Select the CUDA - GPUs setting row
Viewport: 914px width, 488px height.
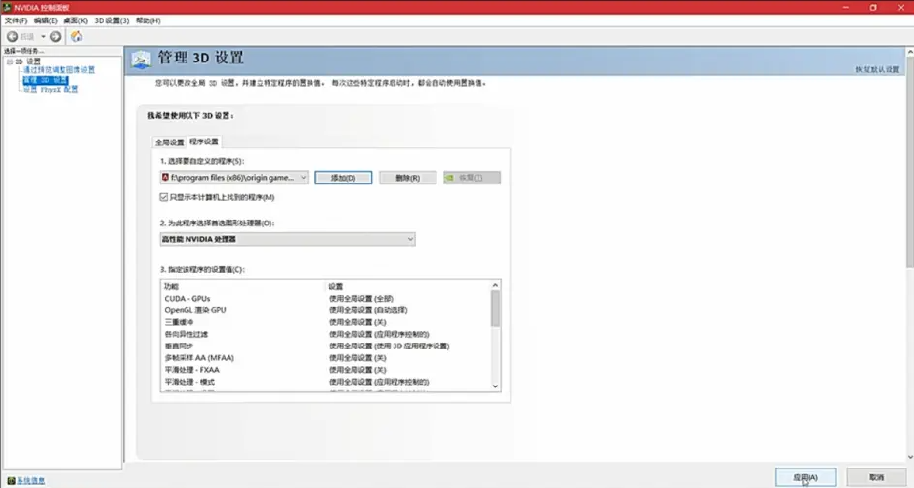pyautogui.click(x=326, y=298)
